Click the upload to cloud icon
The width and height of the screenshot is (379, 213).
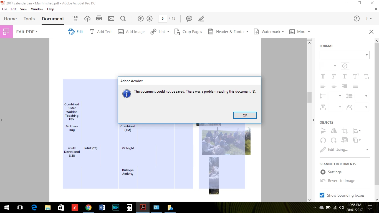[x=87, y=19]
